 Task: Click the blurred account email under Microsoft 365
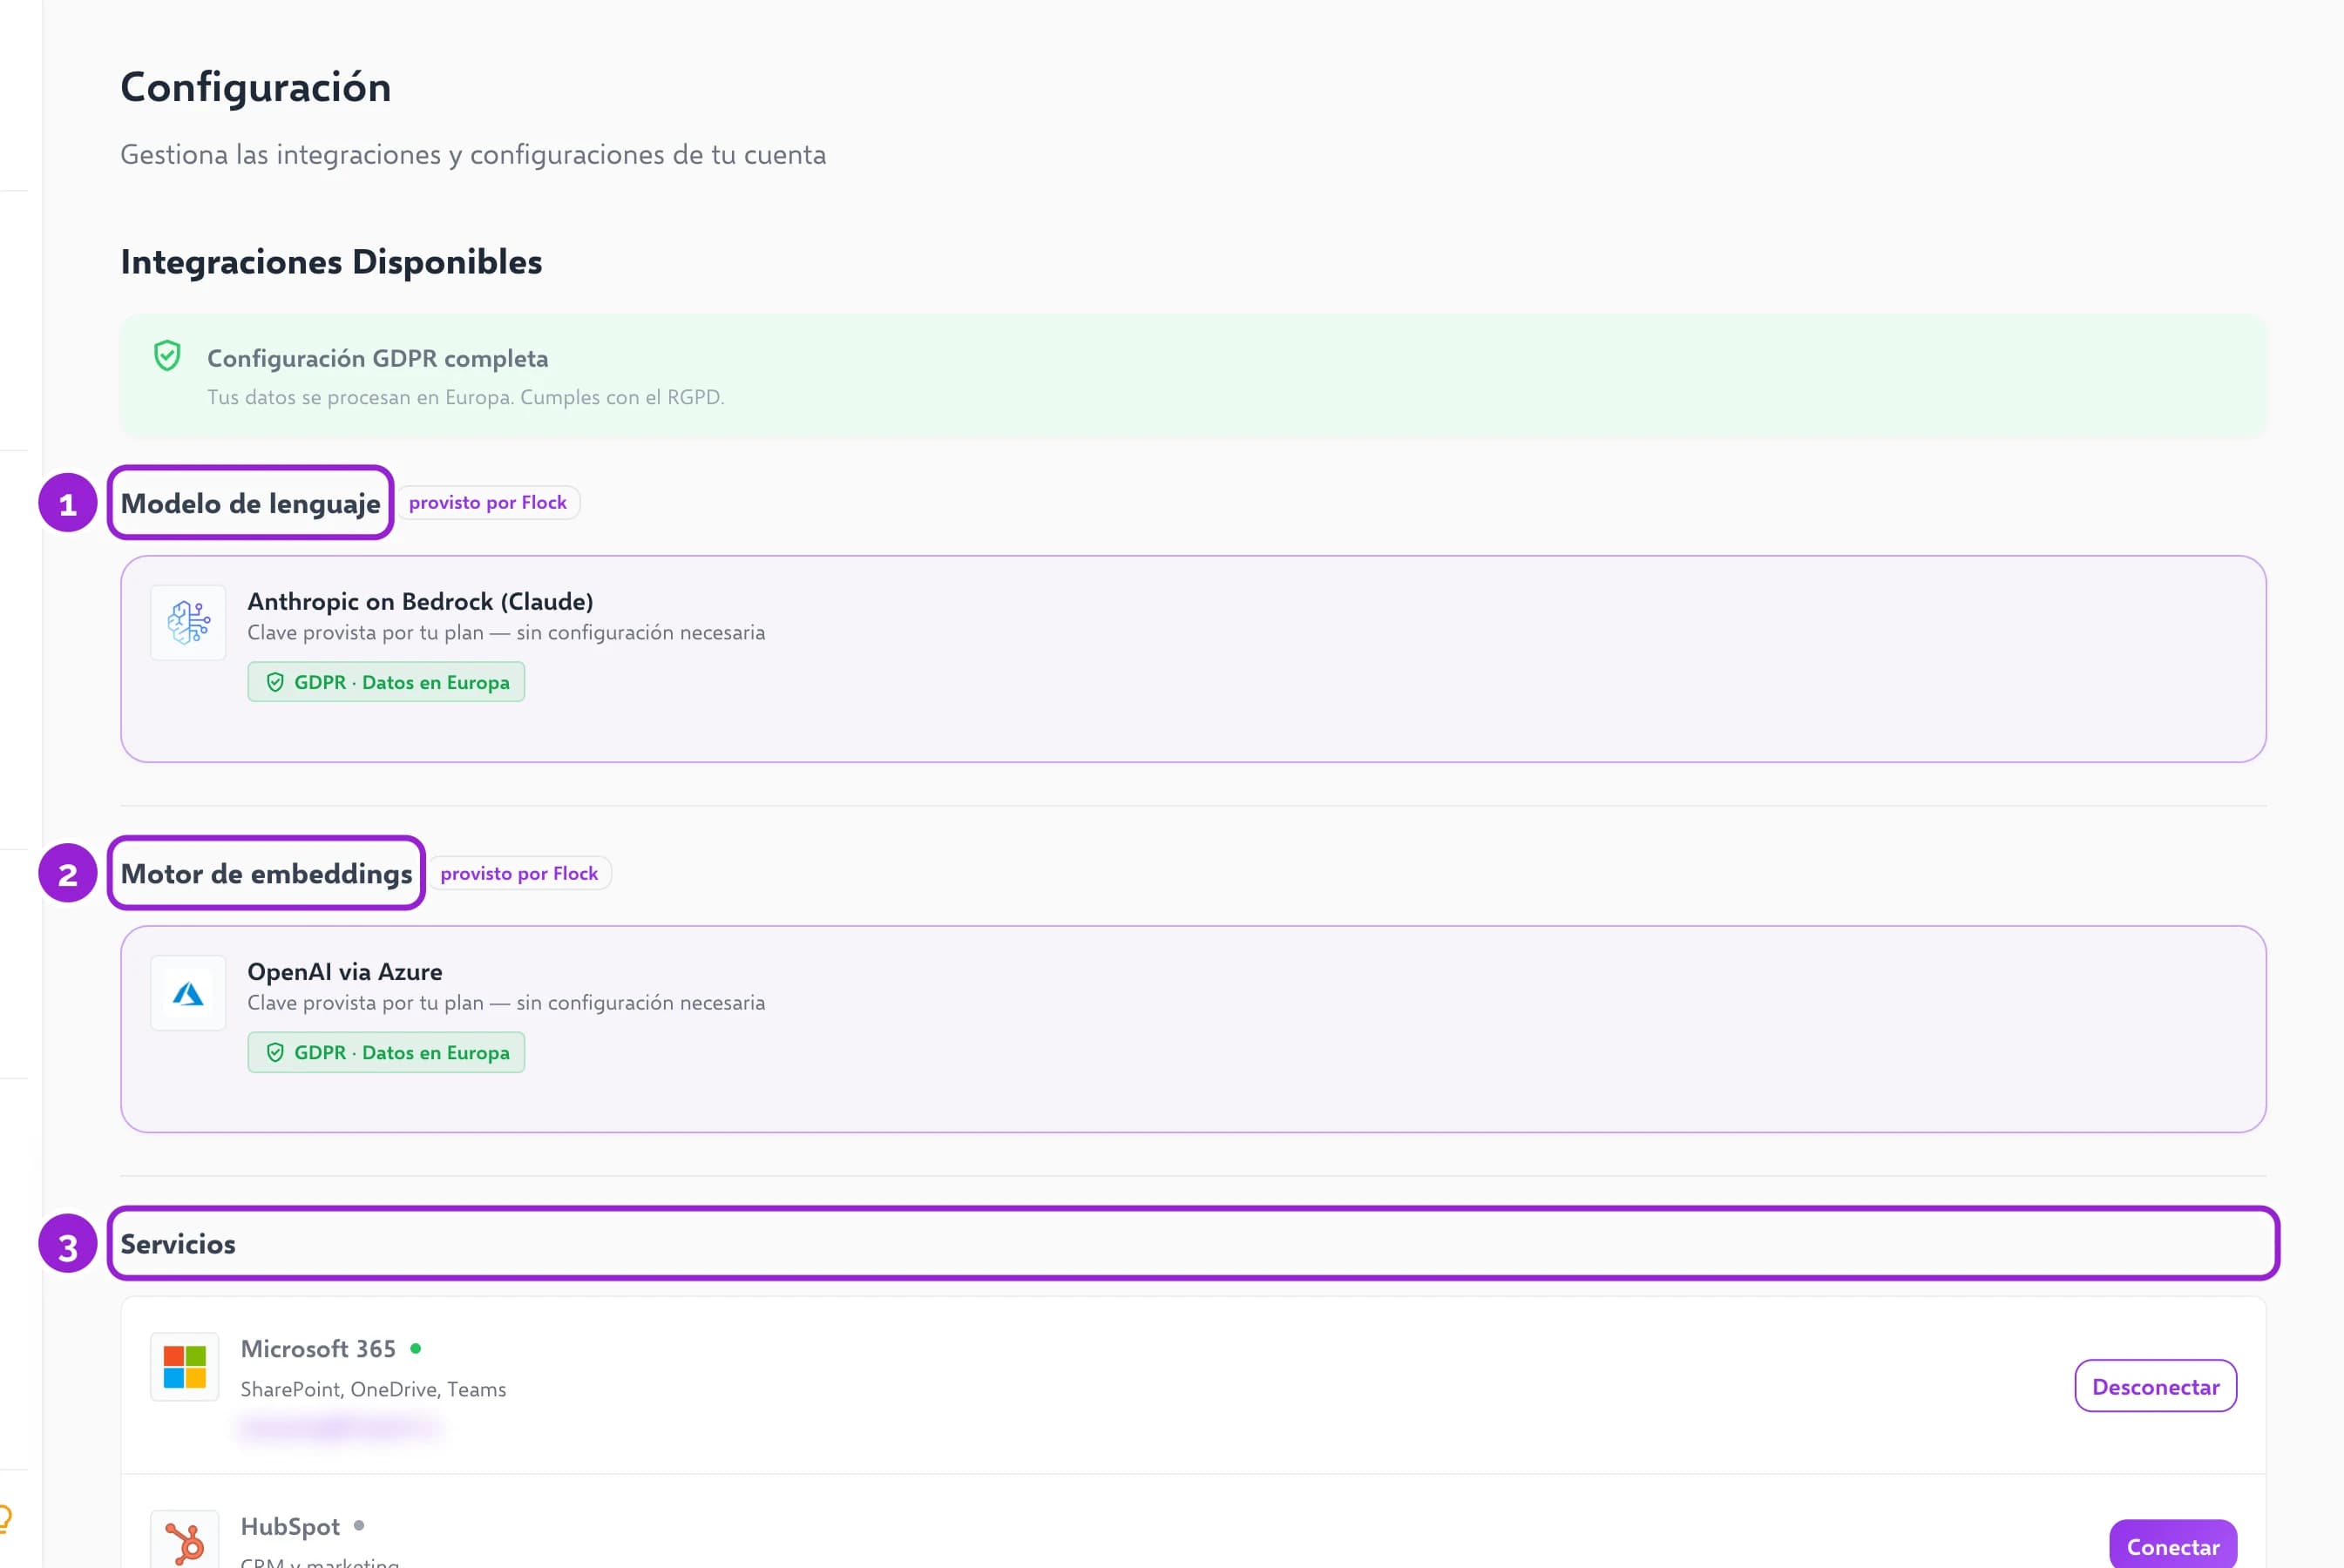pyautogui.click(x=340, y=1427)
